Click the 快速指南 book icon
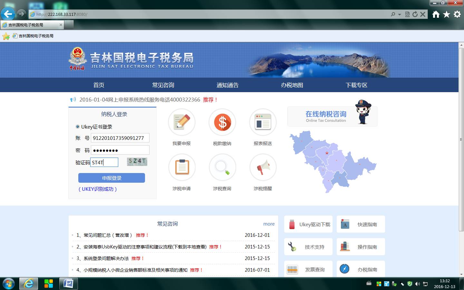Image resolution: width=464 pixels, height=290 pixels. (x=345, y=225)
